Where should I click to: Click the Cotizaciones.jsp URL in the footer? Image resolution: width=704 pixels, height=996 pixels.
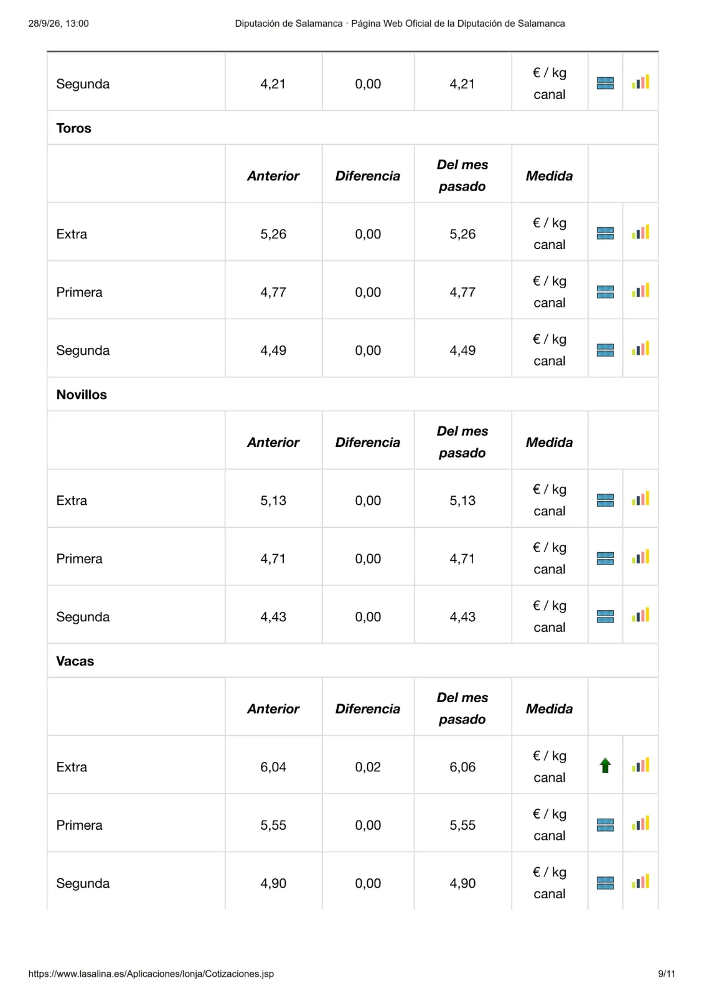(x=151, y=974)
